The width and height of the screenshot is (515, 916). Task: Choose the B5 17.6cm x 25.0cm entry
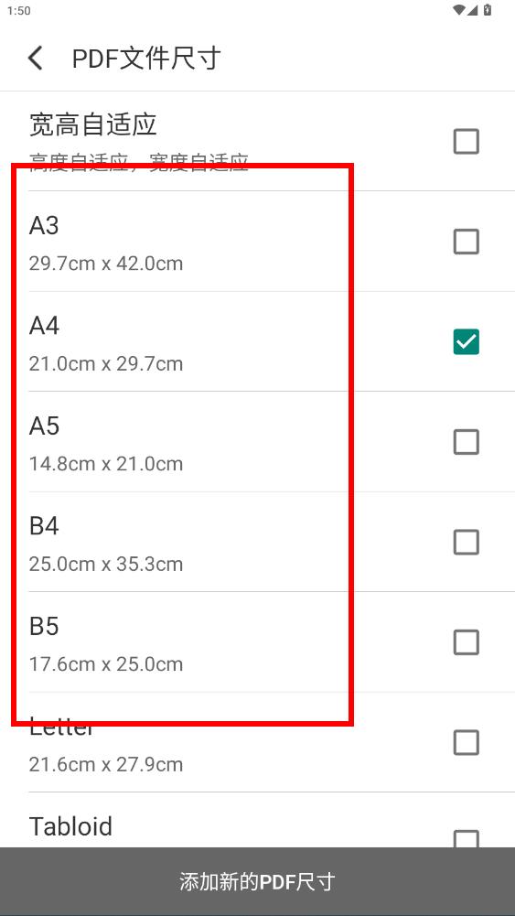[258, 642]
